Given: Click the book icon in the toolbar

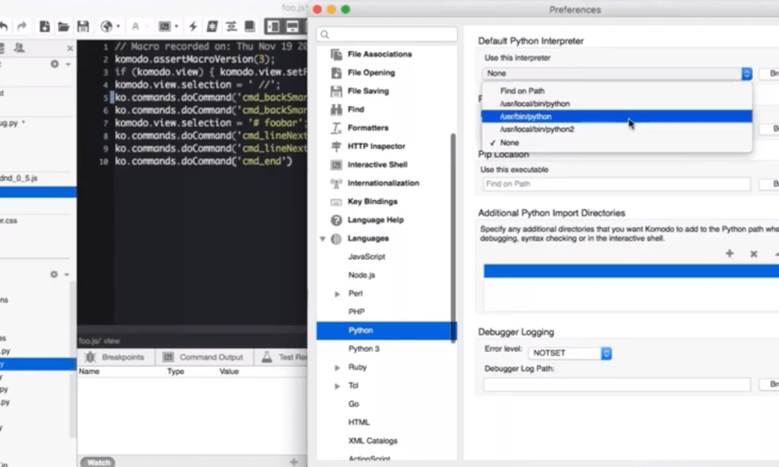Looking at the screenshot, I should pyautogui.click(x=249, y=27).
